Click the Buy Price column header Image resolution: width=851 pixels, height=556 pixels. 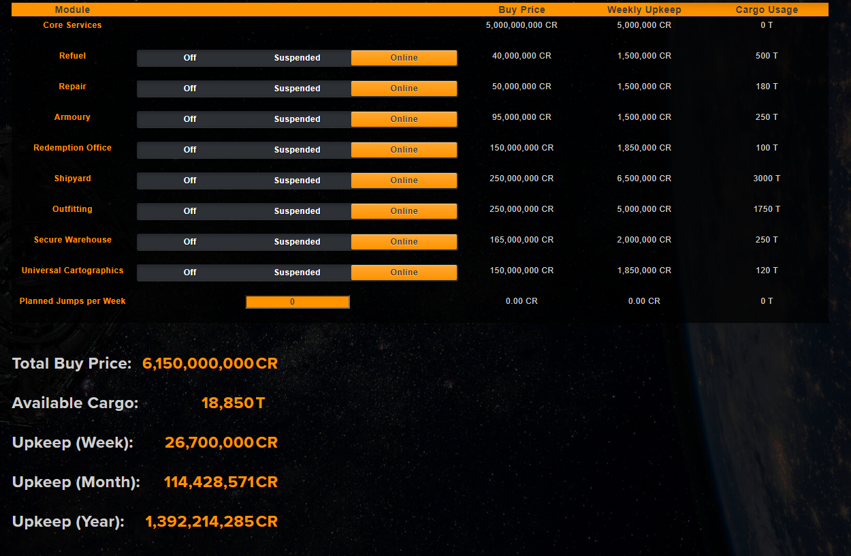pyautogui.click(x=521, y=10)
